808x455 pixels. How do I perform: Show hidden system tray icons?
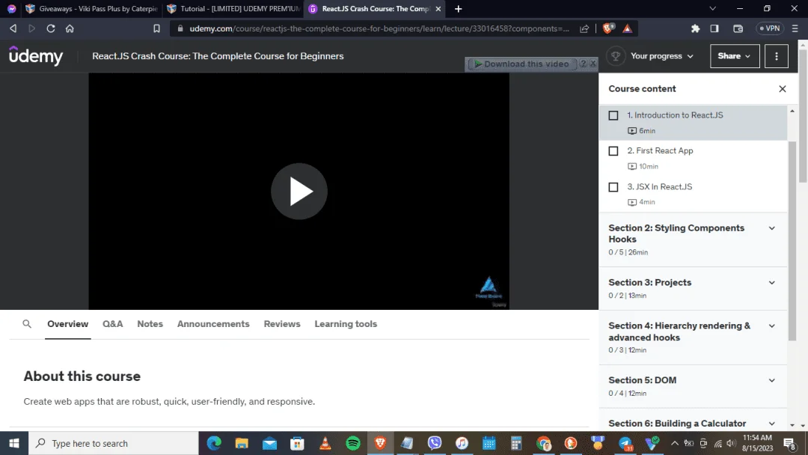(674, 443)
